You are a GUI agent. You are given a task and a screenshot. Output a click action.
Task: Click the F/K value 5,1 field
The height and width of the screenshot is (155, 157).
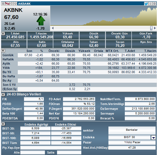(34, 99)
